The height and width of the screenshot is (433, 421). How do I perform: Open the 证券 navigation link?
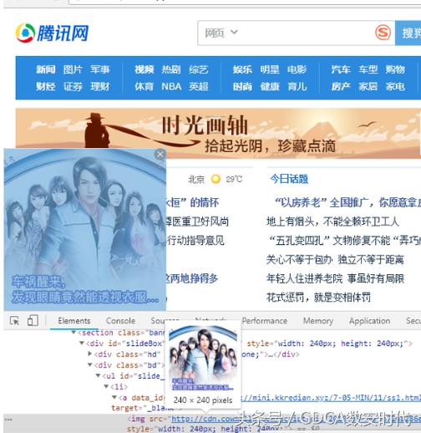click(73, 87)
